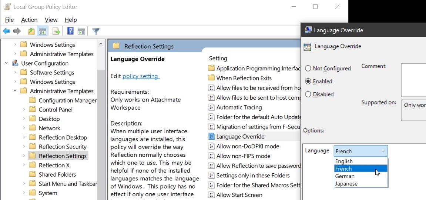426x200 pixels.
Task: Open the Language dropdown showing French
Action: point(360,151)
